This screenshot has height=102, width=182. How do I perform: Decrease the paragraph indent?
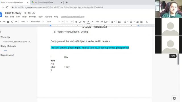click(x=137, y=22)
